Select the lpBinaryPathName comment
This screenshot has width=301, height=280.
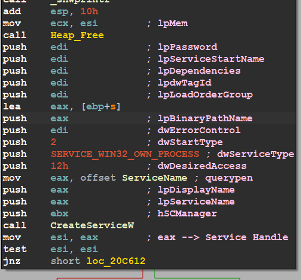205,118
